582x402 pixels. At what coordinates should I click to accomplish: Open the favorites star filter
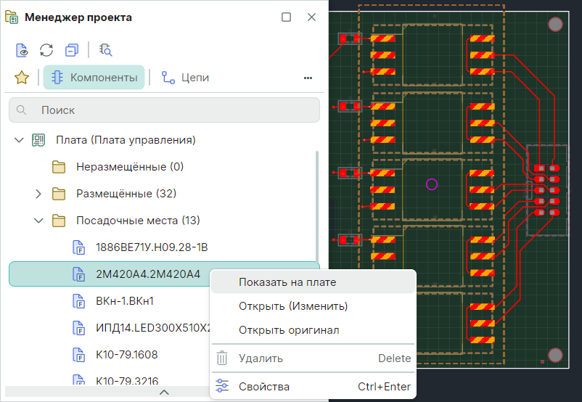tap(22, 78)
